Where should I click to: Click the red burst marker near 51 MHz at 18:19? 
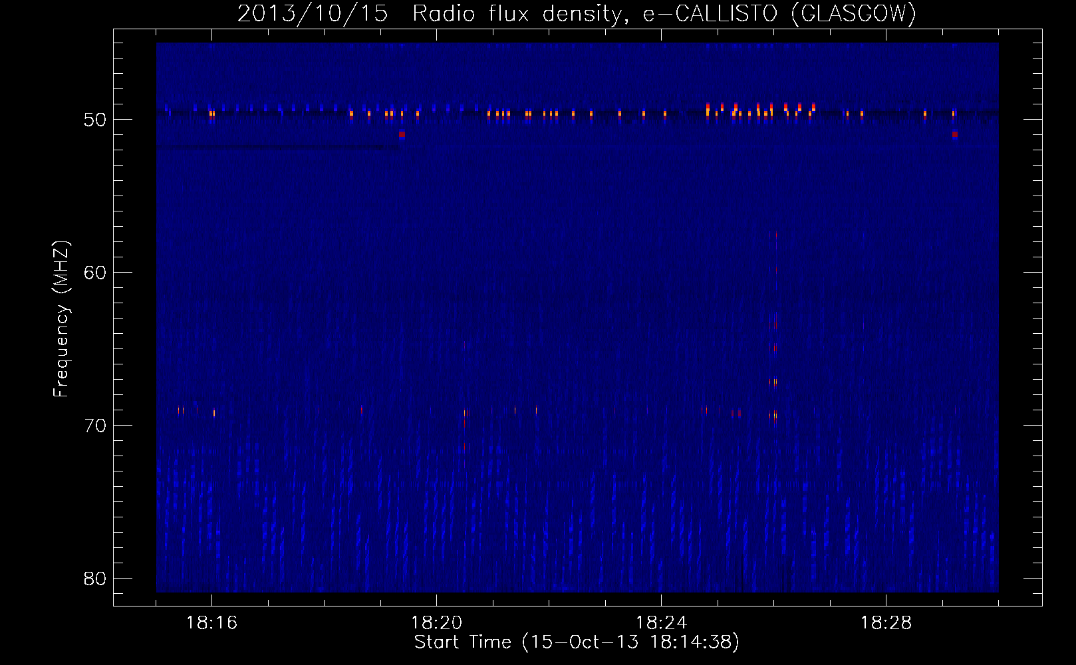coord(402,134)
